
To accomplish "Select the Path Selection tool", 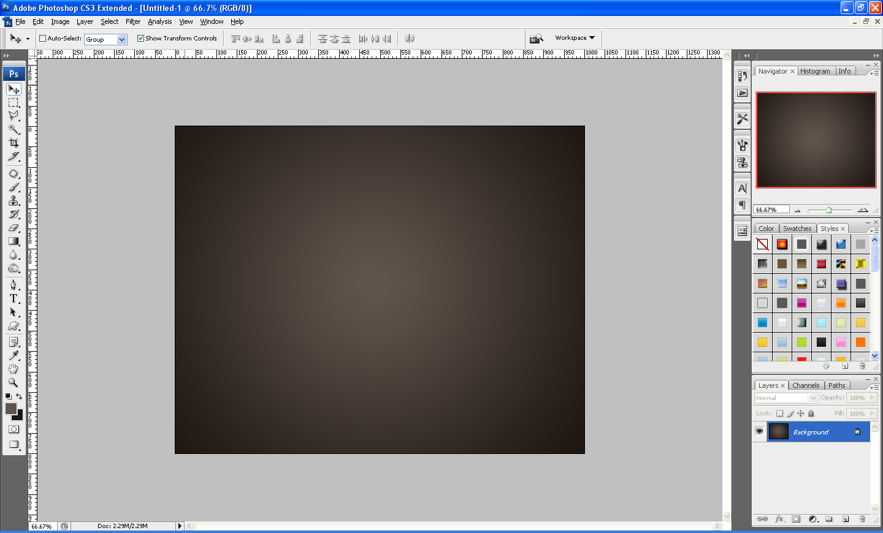I will click(13, 312).
